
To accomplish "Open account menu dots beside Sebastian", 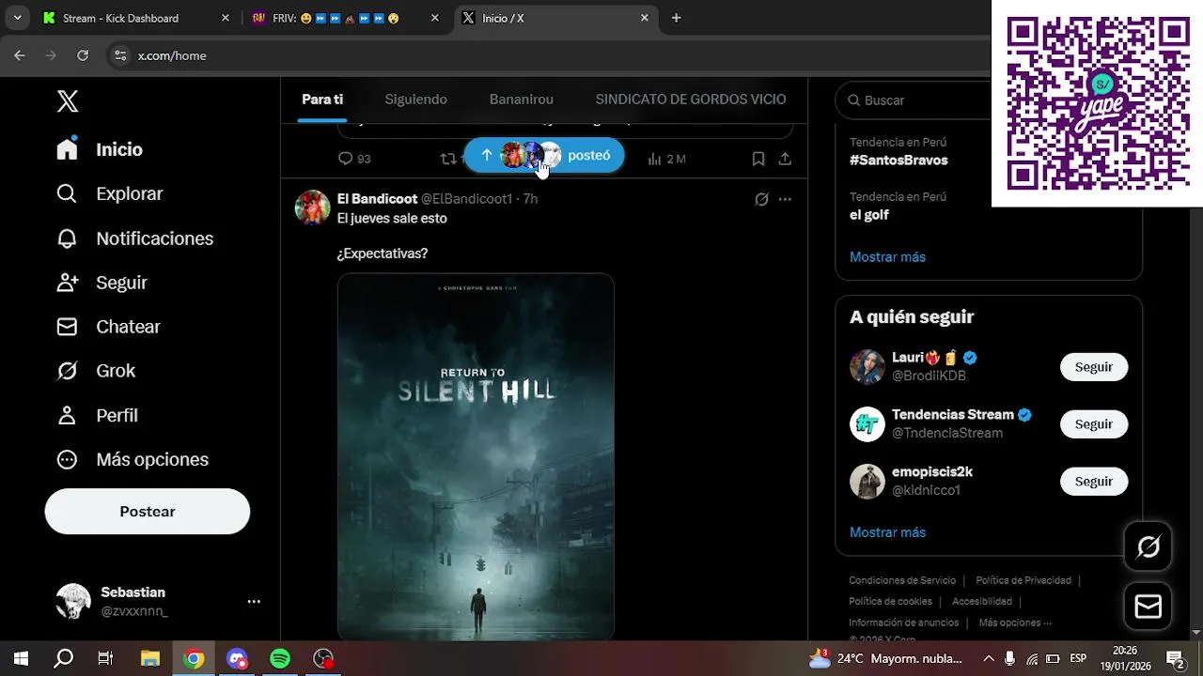I will 254,602.
